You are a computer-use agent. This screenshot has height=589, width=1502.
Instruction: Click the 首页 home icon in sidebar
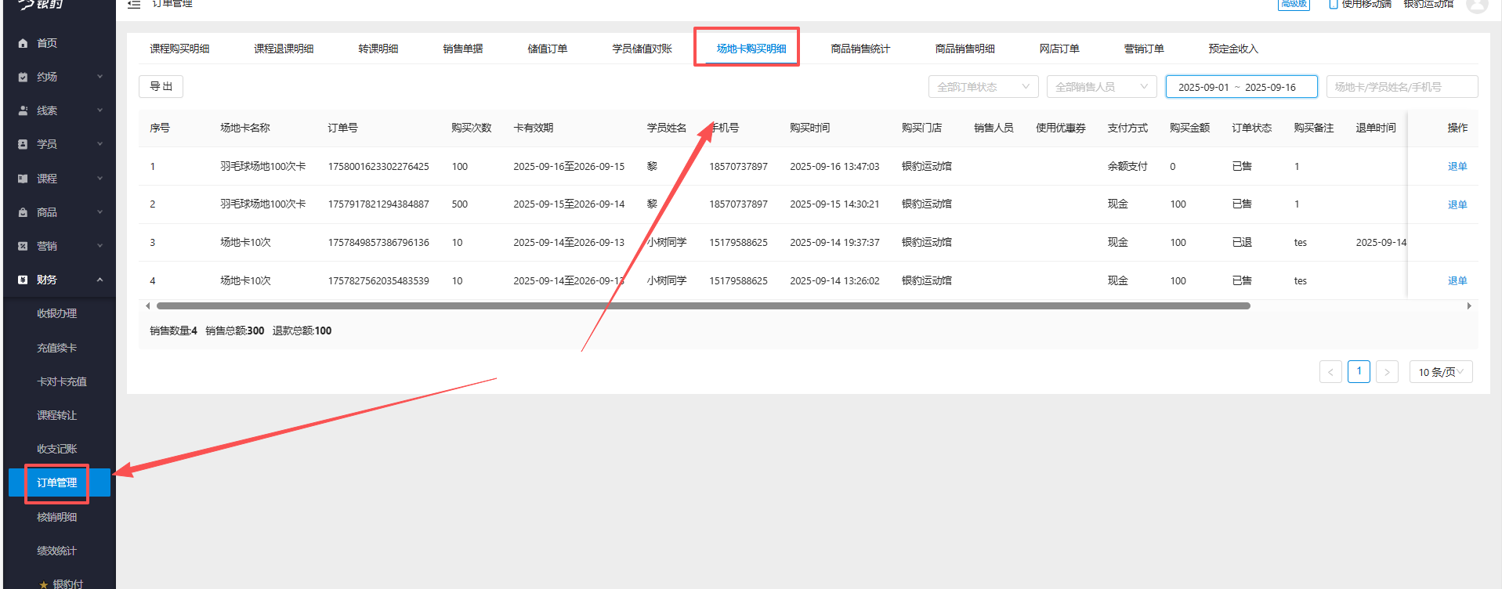coord(23,43)
